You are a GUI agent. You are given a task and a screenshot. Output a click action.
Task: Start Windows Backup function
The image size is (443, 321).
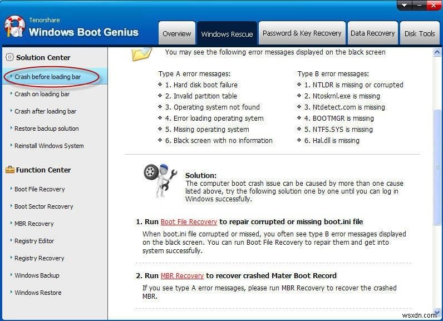coord(37,275)
